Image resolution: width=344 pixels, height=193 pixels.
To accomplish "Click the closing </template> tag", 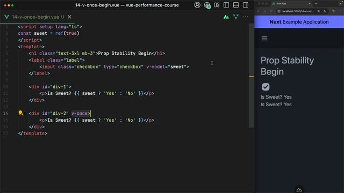I will 33,133.
